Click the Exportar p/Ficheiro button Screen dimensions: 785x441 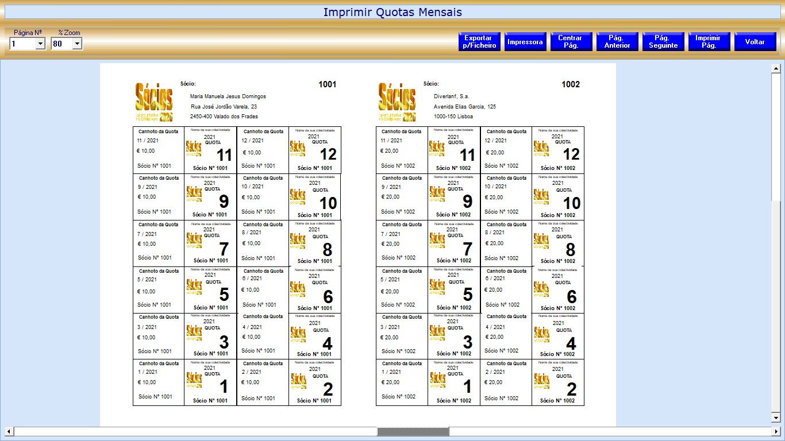click(x=479, y=42)
